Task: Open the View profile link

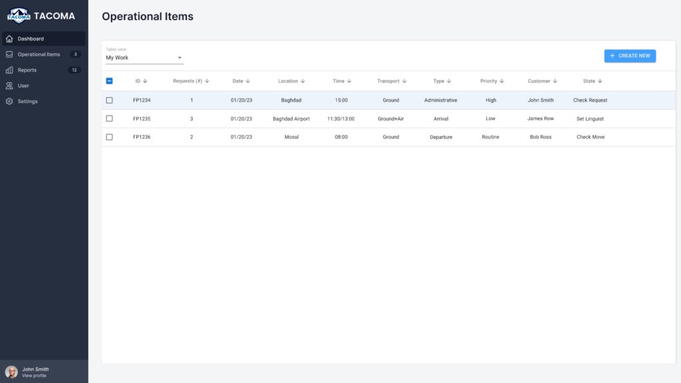Action: pos(35,376)
